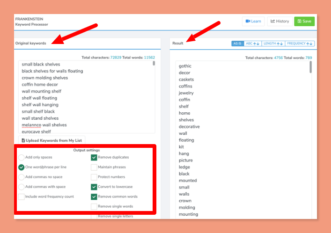Click 'gothic' in the Result list

[x=185, y=66]
